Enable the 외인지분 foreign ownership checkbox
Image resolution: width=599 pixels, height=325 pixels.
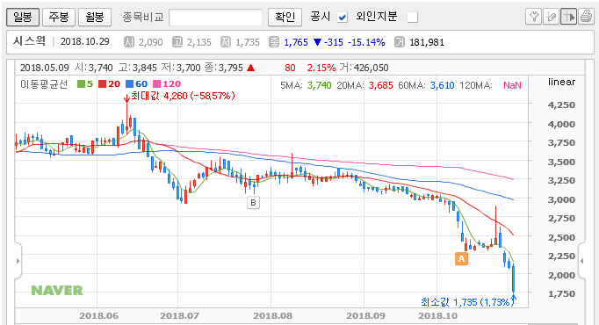[x=413, y=18]
